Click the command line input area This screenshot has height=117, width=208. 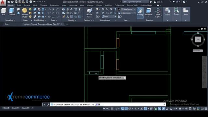pos(108,105)
